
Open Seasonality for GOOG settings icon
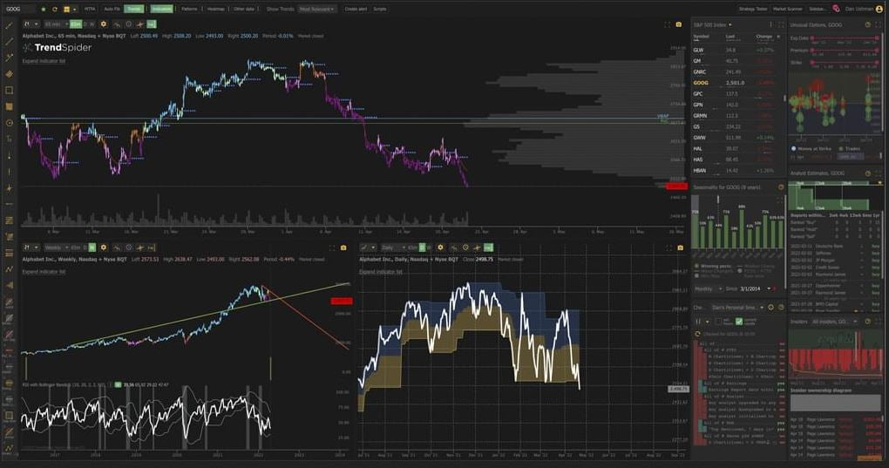point(781,187)
